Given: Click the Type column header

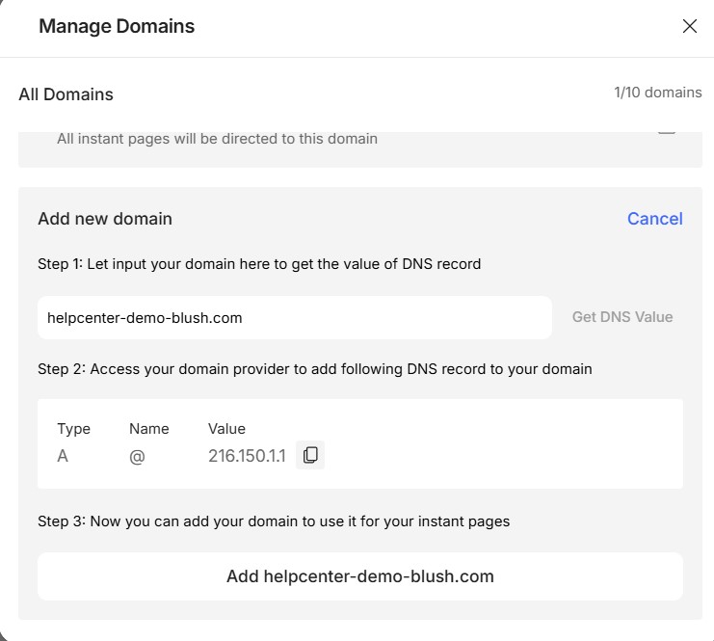Looking at the screenshot, I should pos(74,429).
